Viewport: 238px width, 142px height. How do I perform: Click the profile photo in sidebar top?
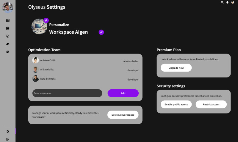(8, 8)
